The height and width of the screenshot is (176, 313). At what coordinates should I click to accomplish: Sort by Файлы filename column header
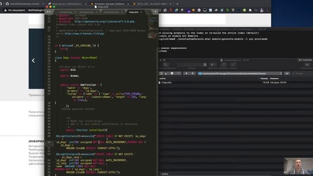pos(162,78)
